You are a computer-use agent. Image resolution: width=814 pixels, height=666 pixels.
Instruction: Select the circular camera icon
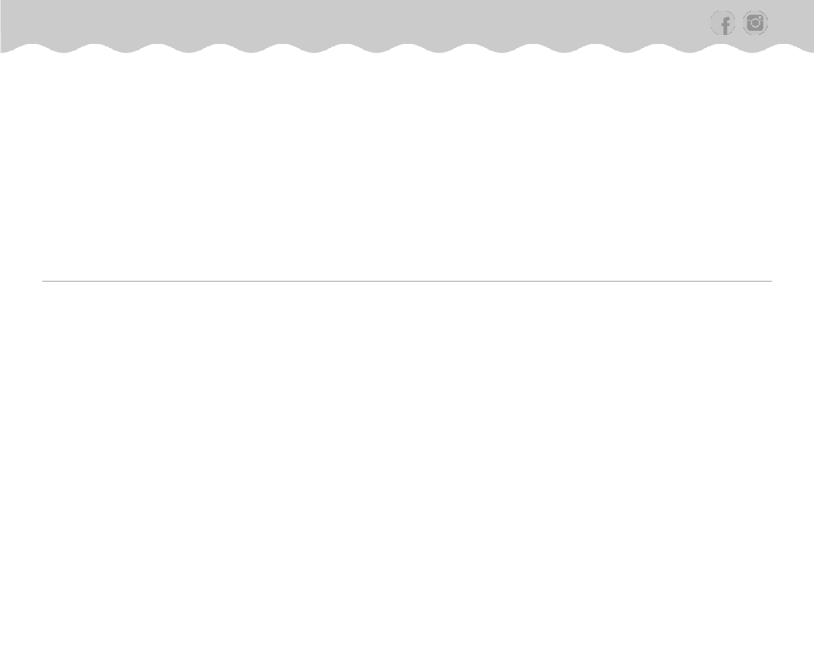pos(755,23)
